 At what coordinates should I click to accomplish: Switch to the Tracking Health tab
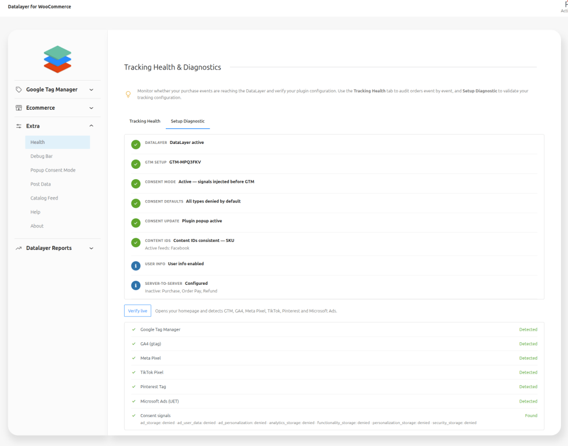click(145, 121)
